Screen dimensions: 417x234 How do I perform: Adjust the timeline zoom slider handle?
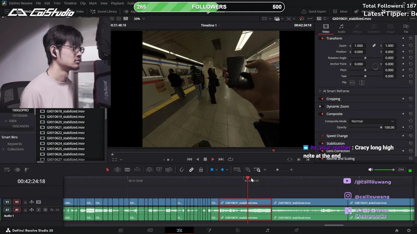point(277,170)
